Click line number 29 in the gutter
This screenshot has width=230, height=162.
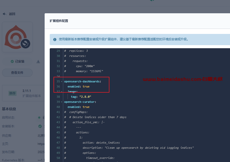58,51
